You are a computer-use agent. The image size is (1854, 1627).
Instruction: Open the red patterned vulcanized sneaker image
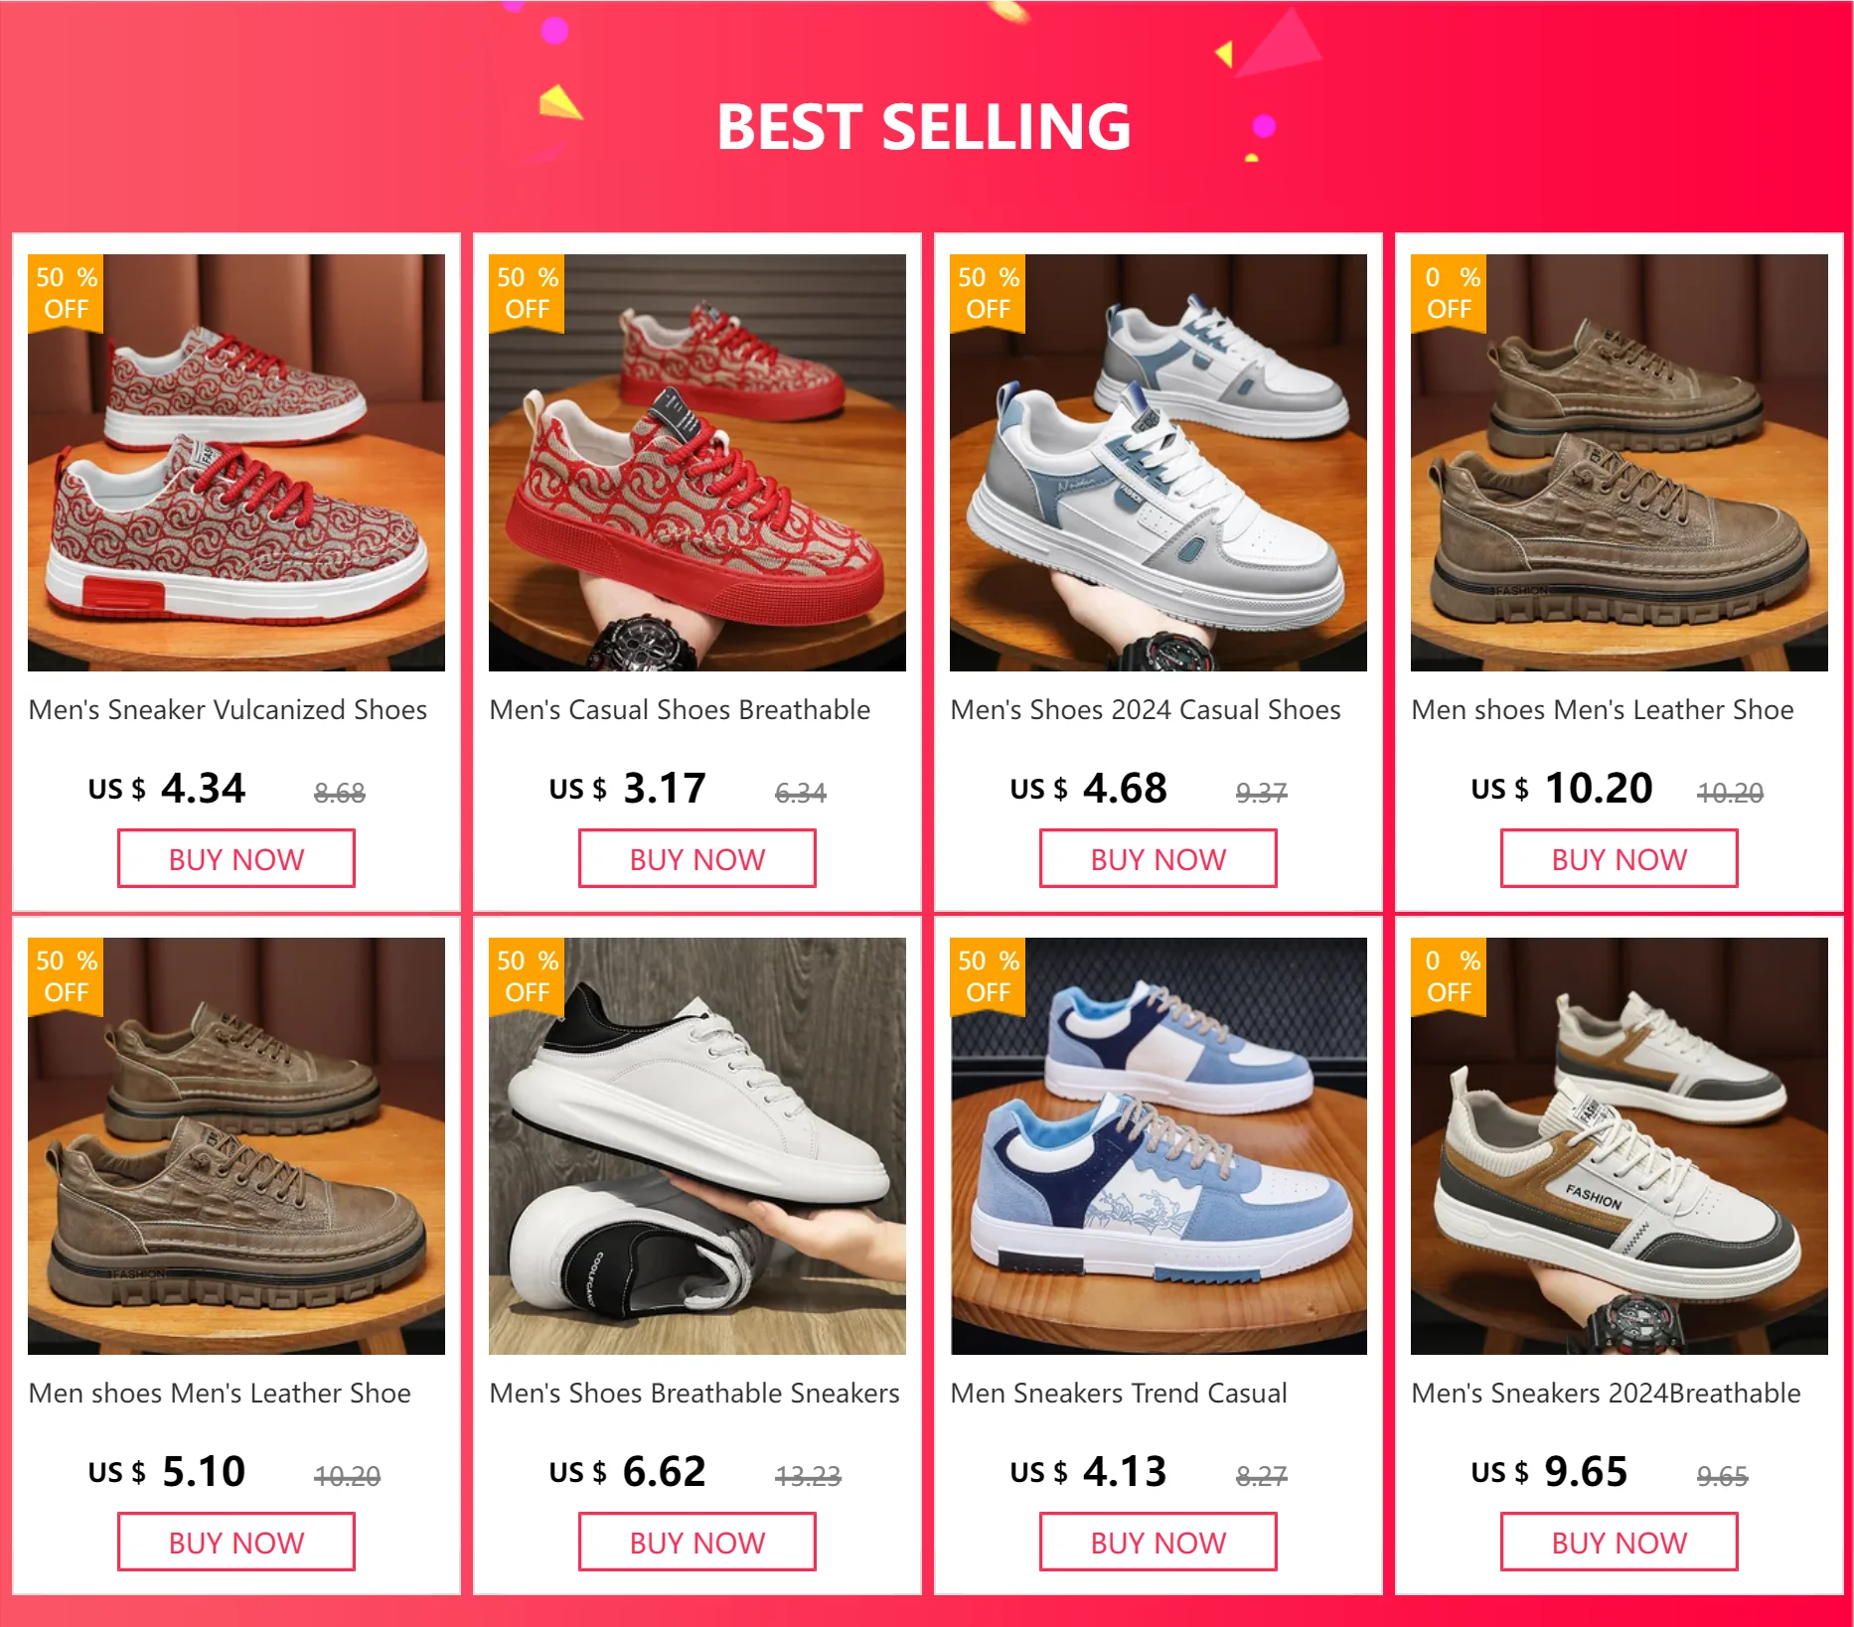[236, 463]
